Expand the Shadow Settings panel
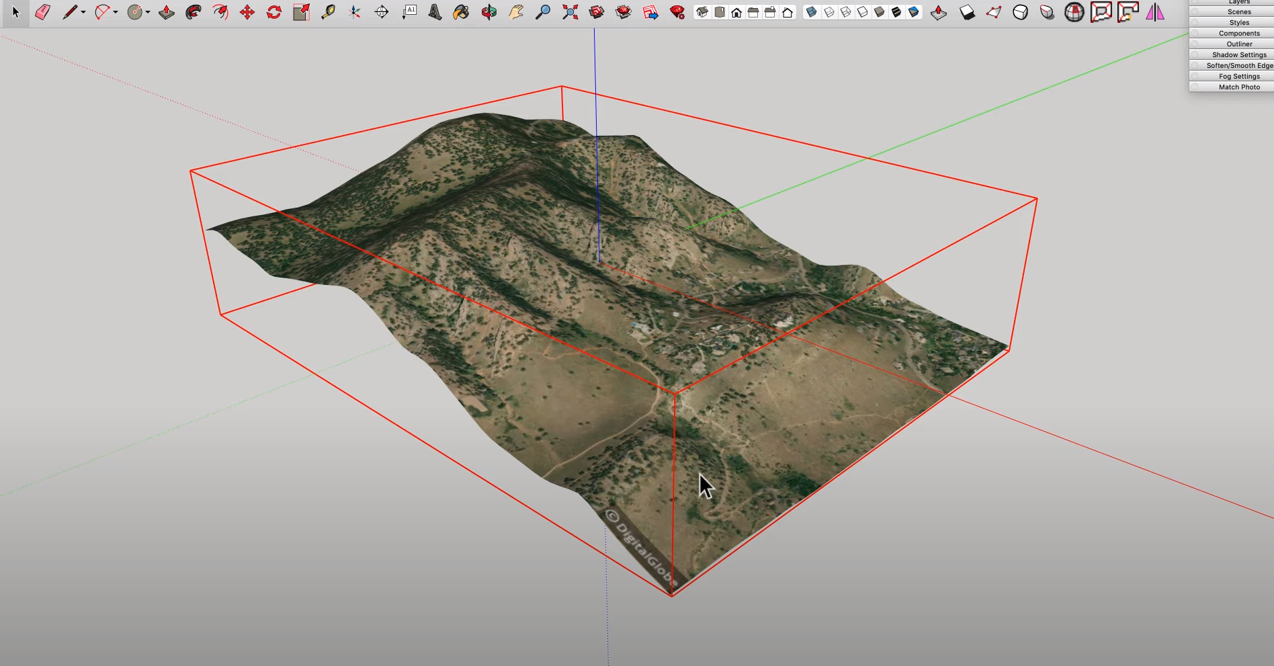Viewport: 1274px width, 666px height. (1239, 55)
